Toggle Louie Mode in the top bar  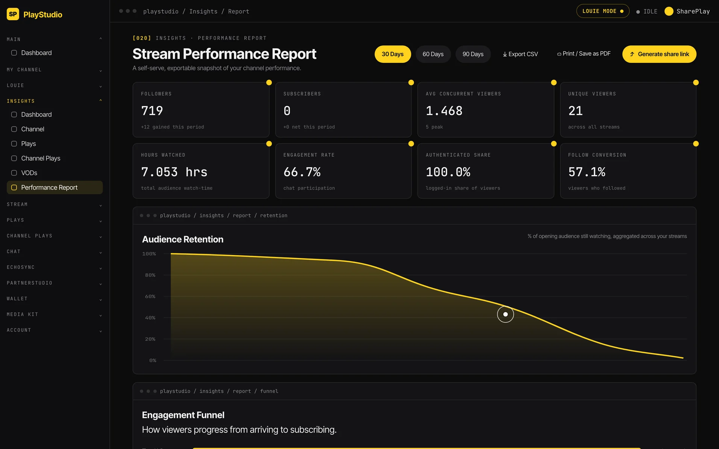pos(603,11)
